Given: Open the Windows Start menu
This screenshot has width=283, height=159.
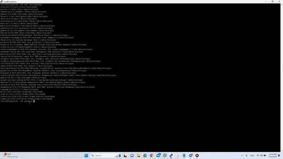Looking at the screenshot, I should tap(86, 155).
